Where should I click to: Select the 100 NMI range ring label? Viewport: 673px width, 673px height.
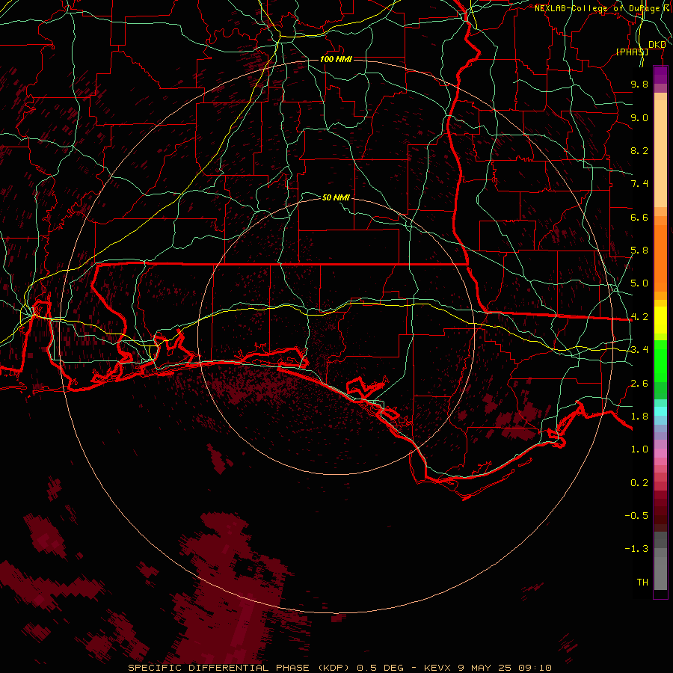pyautogui.click(x=336, y=59)
